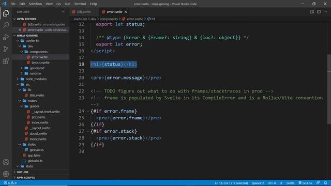The height and width of the screenshot is (186, 331).
Task: Click the errors and warnings status indicator
Action: click(x=10, y=183)
